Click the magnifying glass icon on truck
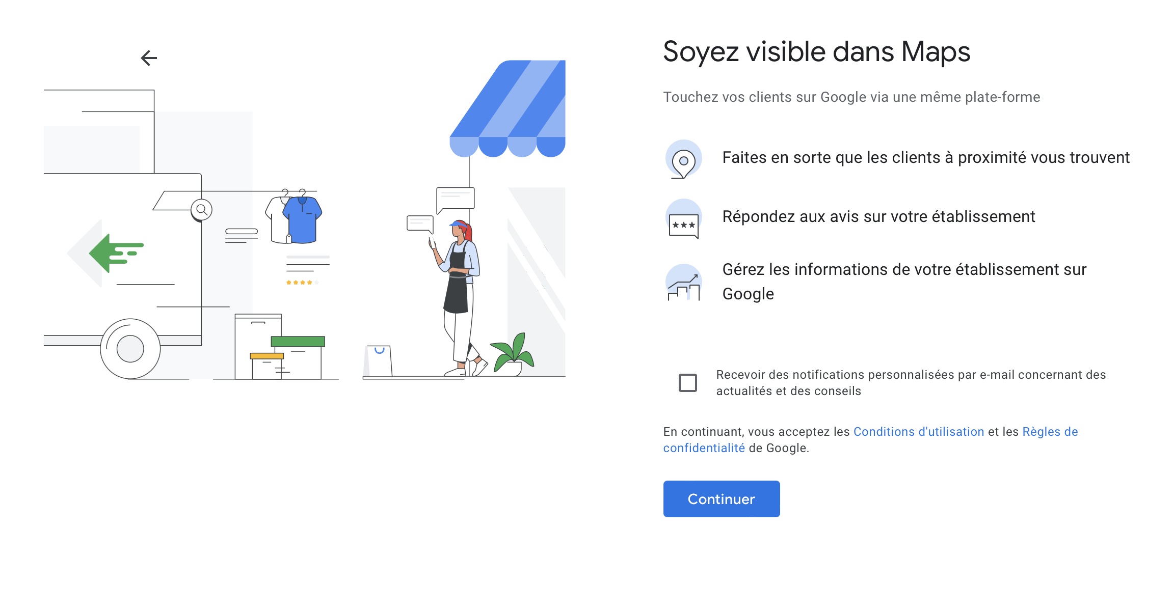 tap(202, 209)
